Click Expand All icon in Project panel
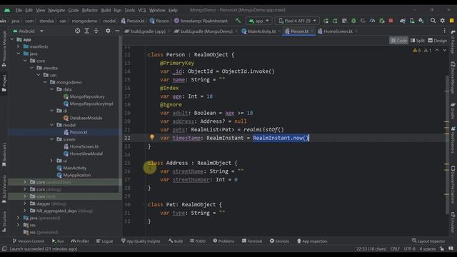The height and width of the screenshot is (257, 457). (86, 31)
